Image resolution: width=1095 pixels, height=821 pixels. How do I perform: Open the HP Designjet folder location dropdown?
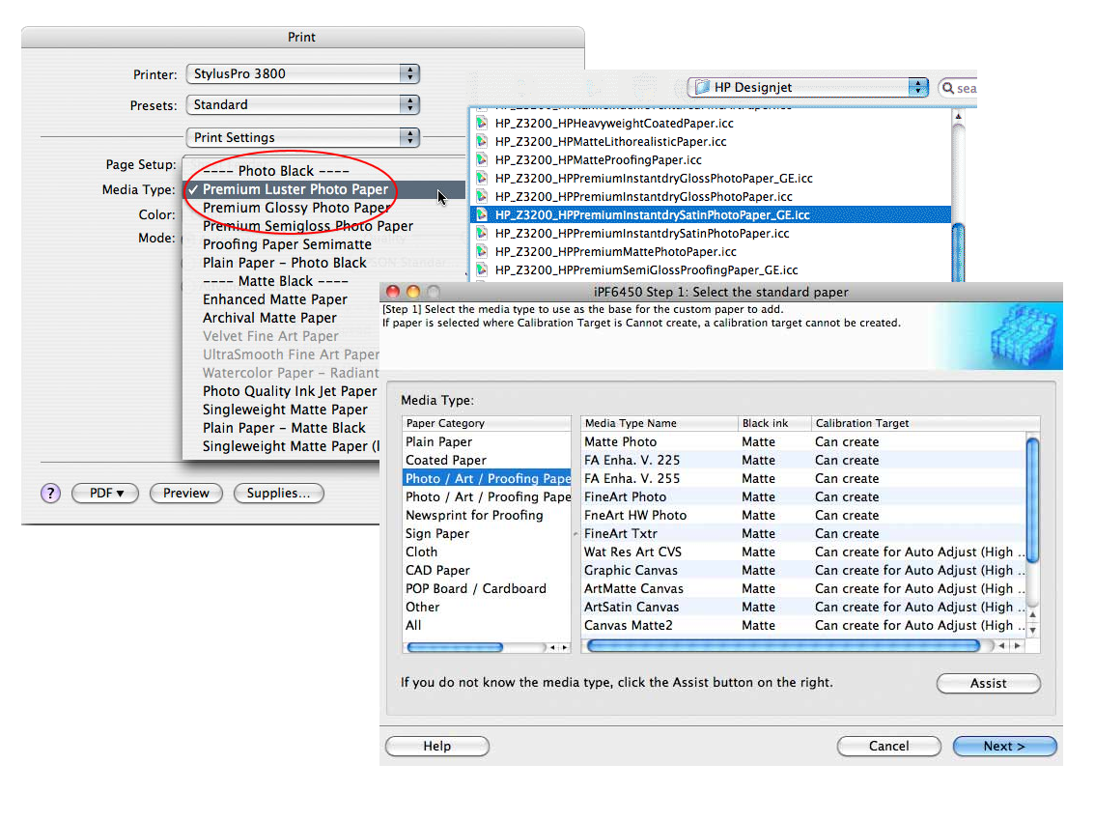(808, 87)
